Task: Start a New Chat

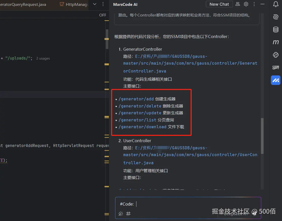Action: coord(219,4)
